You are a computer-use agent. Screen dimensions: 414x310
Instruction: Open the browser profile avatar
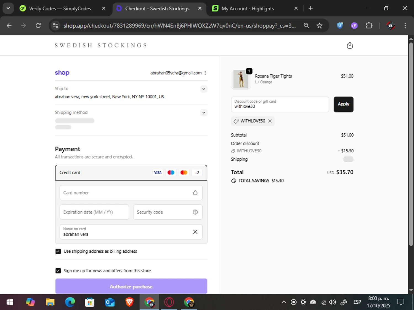390,26
